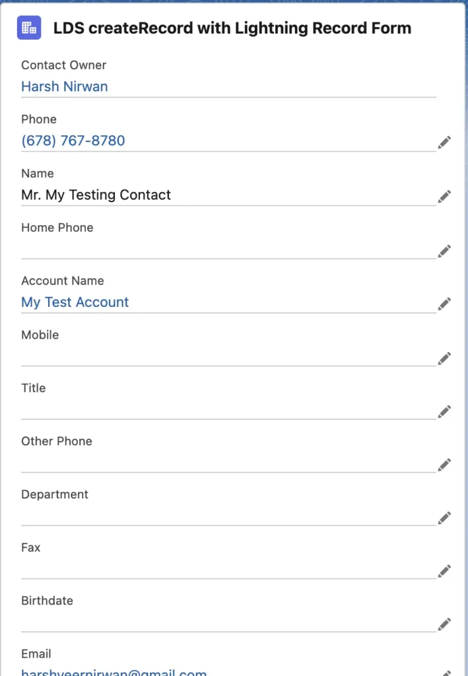
Task: Open the My Test Account link
Action: coord(75,302)
